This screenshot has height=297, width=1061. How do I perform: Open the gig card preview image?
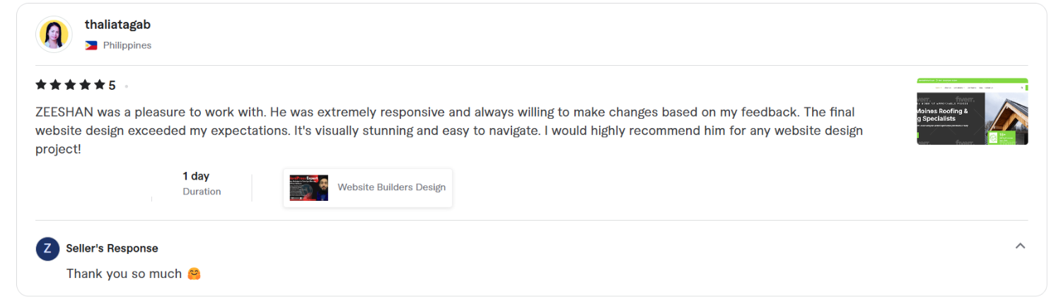pyautogui.click(x=309, y=187)
